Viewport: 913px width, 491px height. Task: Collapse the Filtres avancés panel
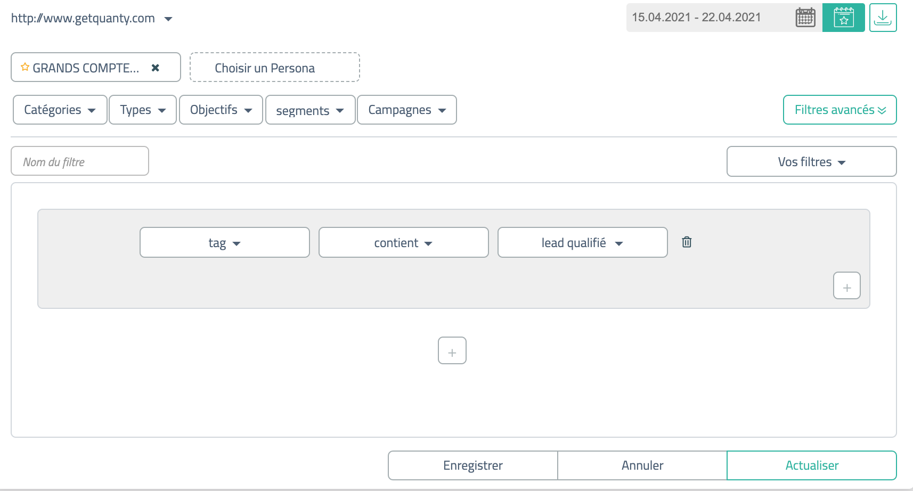coord(840,110)
